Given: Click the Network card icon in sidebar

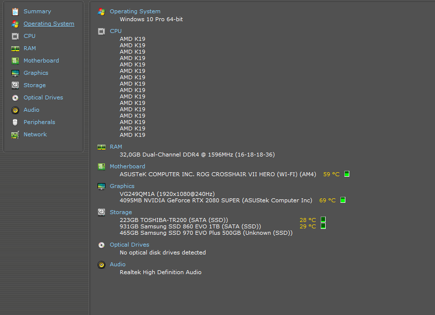Looking at the screenshot, I should [15, 135].
